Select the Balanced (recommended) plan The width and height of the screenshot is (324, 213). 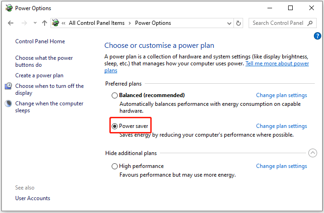pos(114,95)
